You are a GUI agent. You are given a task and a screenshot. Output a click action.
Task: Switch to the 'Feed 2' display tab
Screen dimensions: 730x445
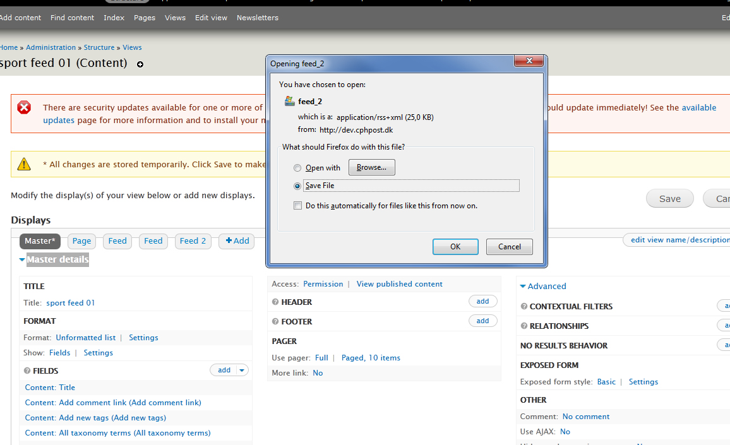coord(193,241)
